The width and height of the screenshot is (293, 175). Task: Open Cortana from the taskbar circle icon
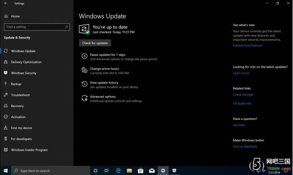[95, 170]
